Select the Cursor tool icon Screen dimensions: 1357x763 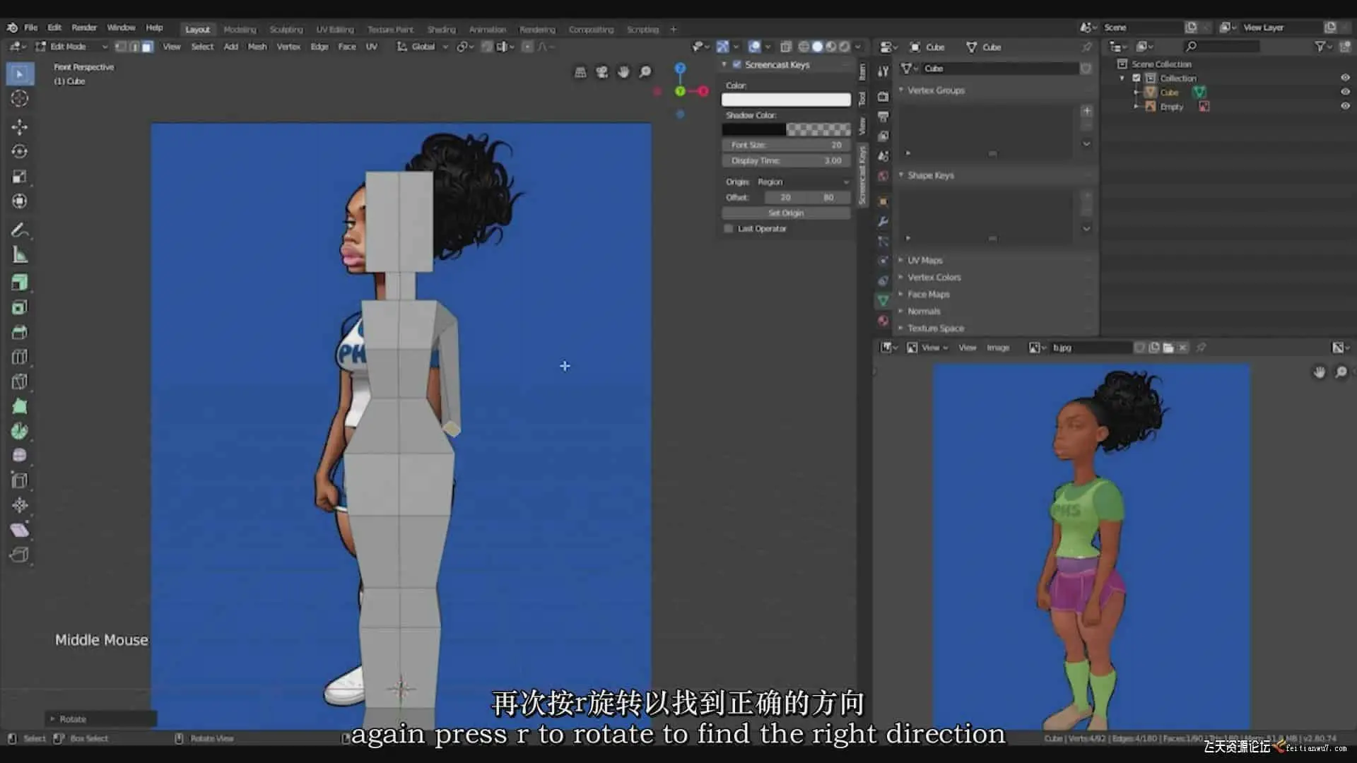coord(20,99)
